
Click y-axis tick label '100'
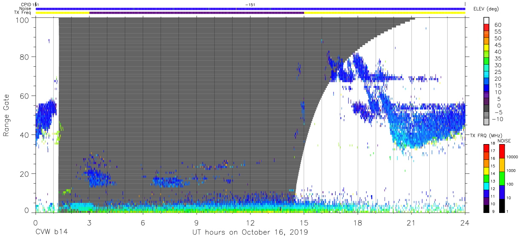coord(22,20)
